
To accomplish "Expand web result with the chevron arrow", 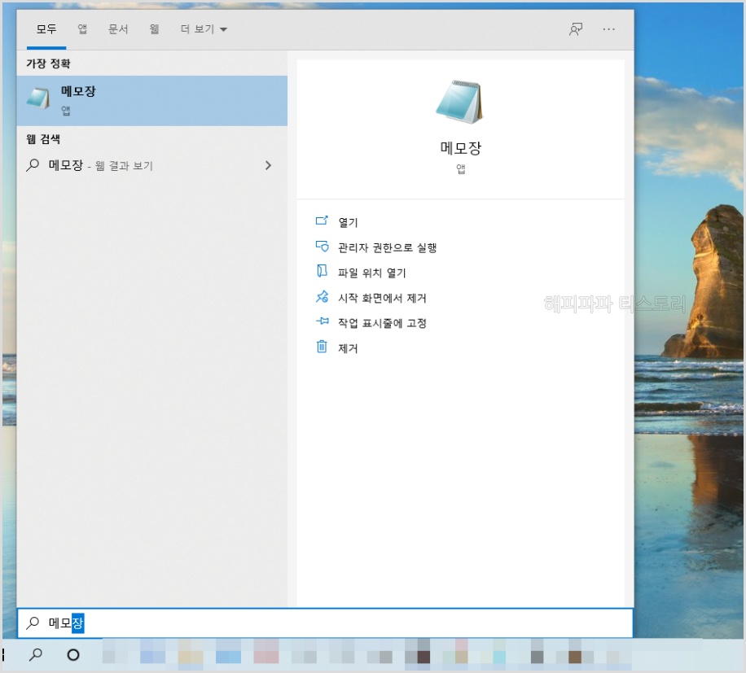I will click(x=268, y=165).
